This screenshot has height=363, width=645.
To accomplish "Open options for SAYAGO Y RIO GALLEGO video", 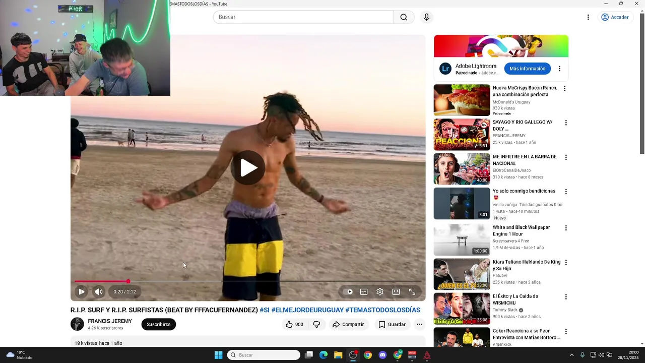I will point(566,123).
